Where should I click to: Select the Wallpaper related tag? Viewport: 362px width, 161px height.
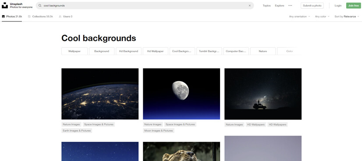point(75,51)
